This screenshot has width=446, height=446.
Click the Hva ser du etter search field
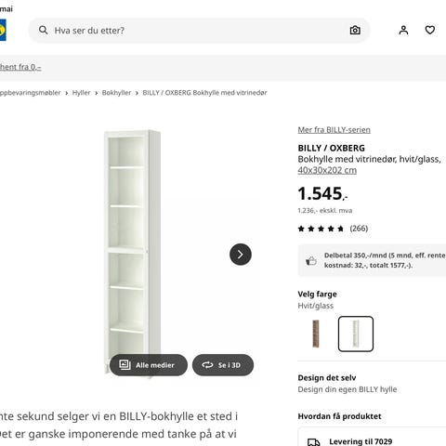[199, 30]
